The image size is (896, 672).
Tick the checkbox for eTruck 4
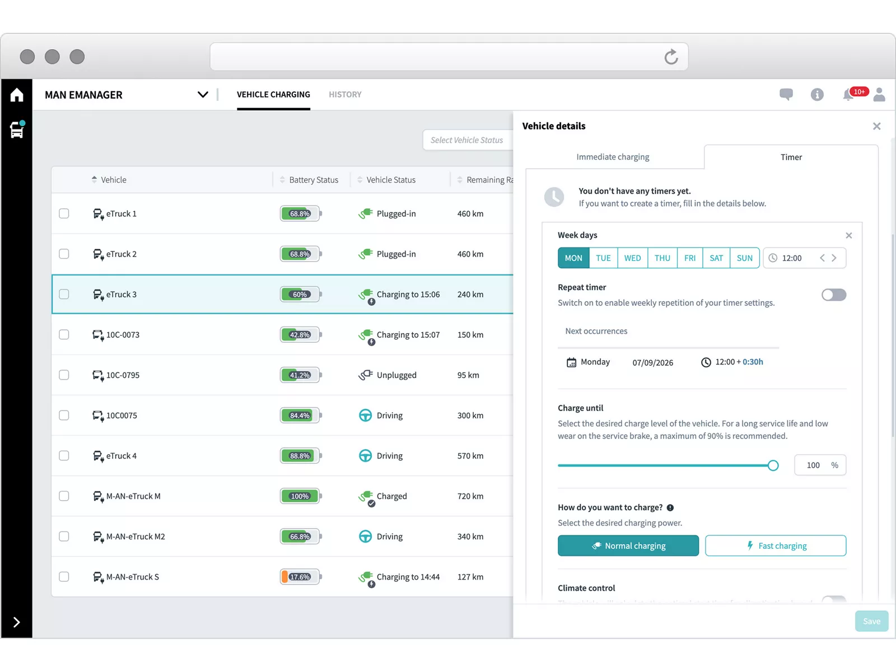(64, 455)
